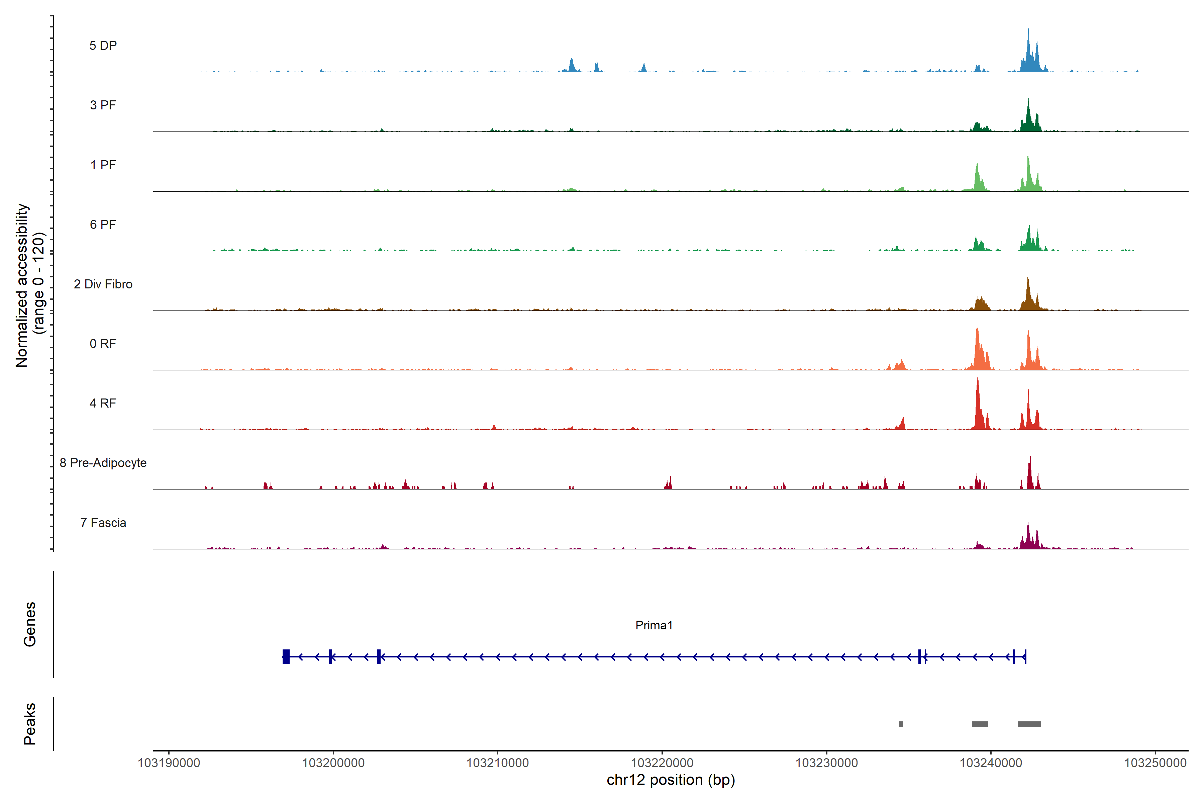
Task: Click the 8 Pre-Adipocyte label
Action: pyautogui.click(x=103, y=463)
